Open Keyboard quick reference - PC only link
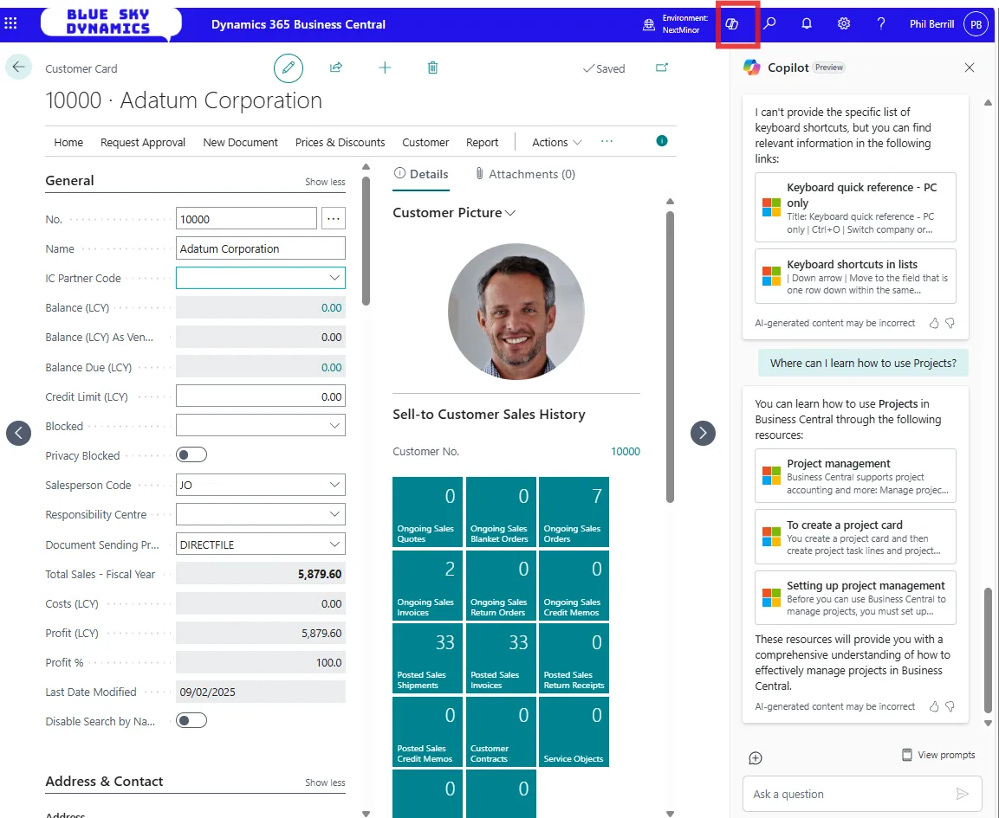 [855, 208]
